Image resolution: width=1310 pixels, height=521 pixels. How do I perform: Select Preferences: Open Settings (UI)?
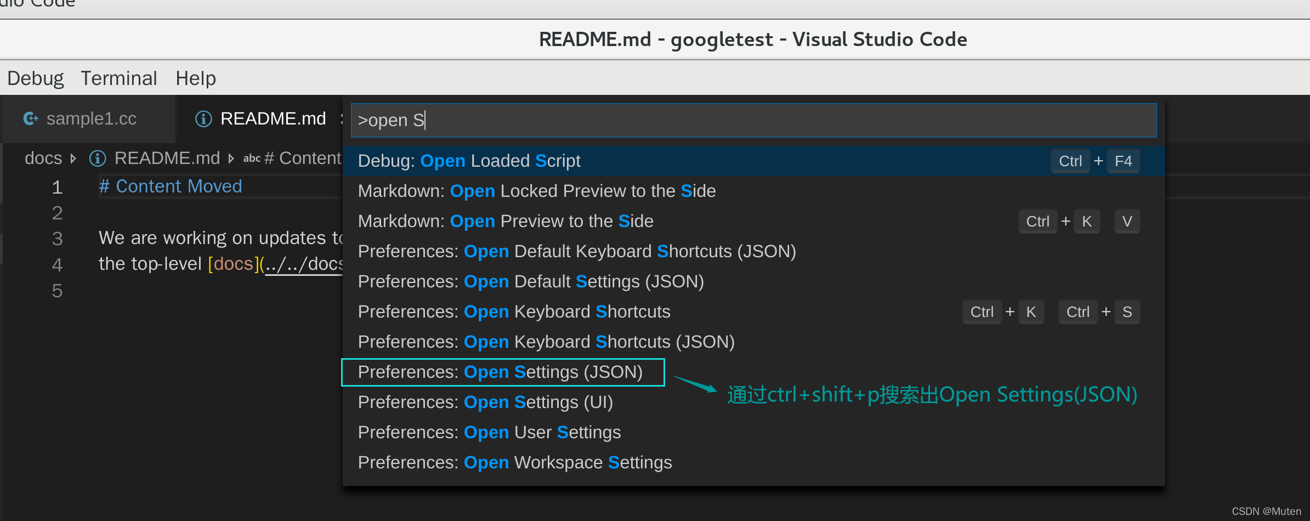(753, 402)
